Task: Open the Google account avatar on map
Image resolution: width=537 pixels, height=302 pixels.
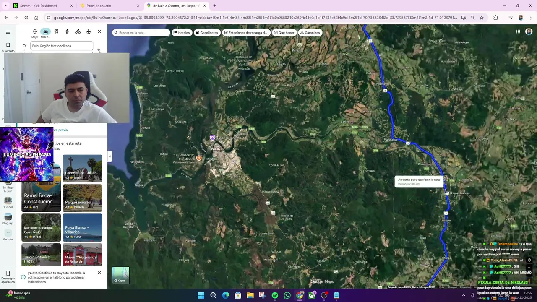Action: (x=529, y=31)
